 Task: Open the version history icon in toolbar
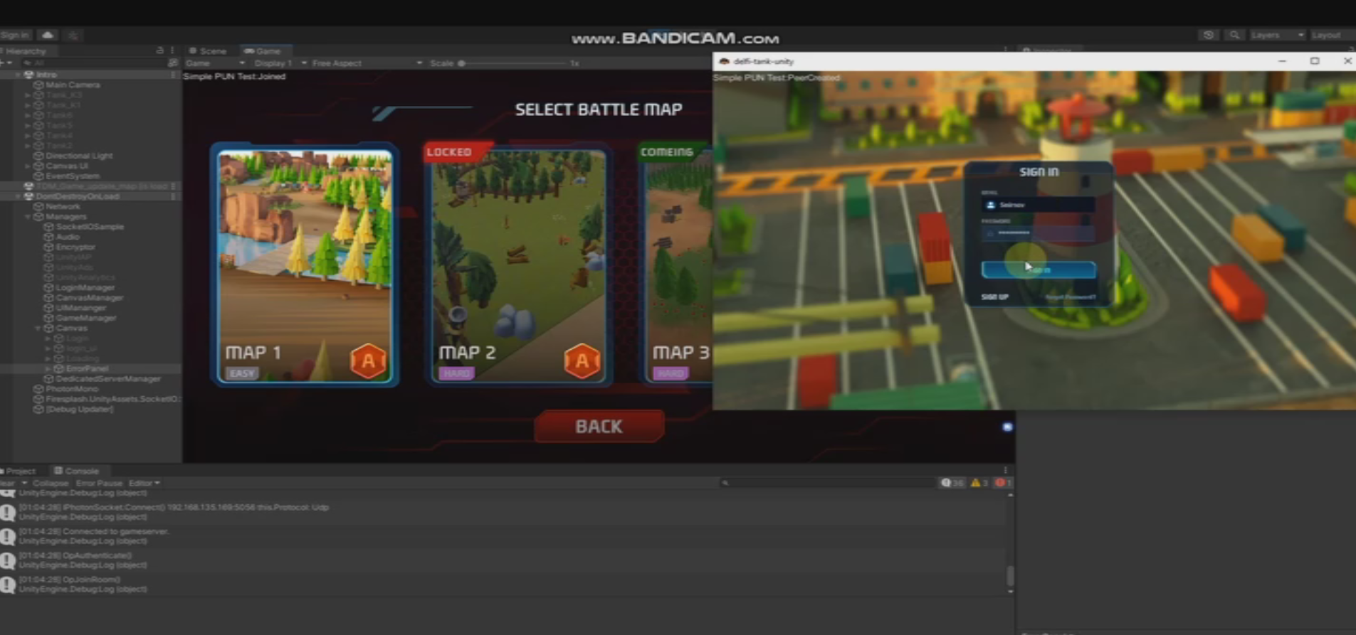click(1208, 35)
